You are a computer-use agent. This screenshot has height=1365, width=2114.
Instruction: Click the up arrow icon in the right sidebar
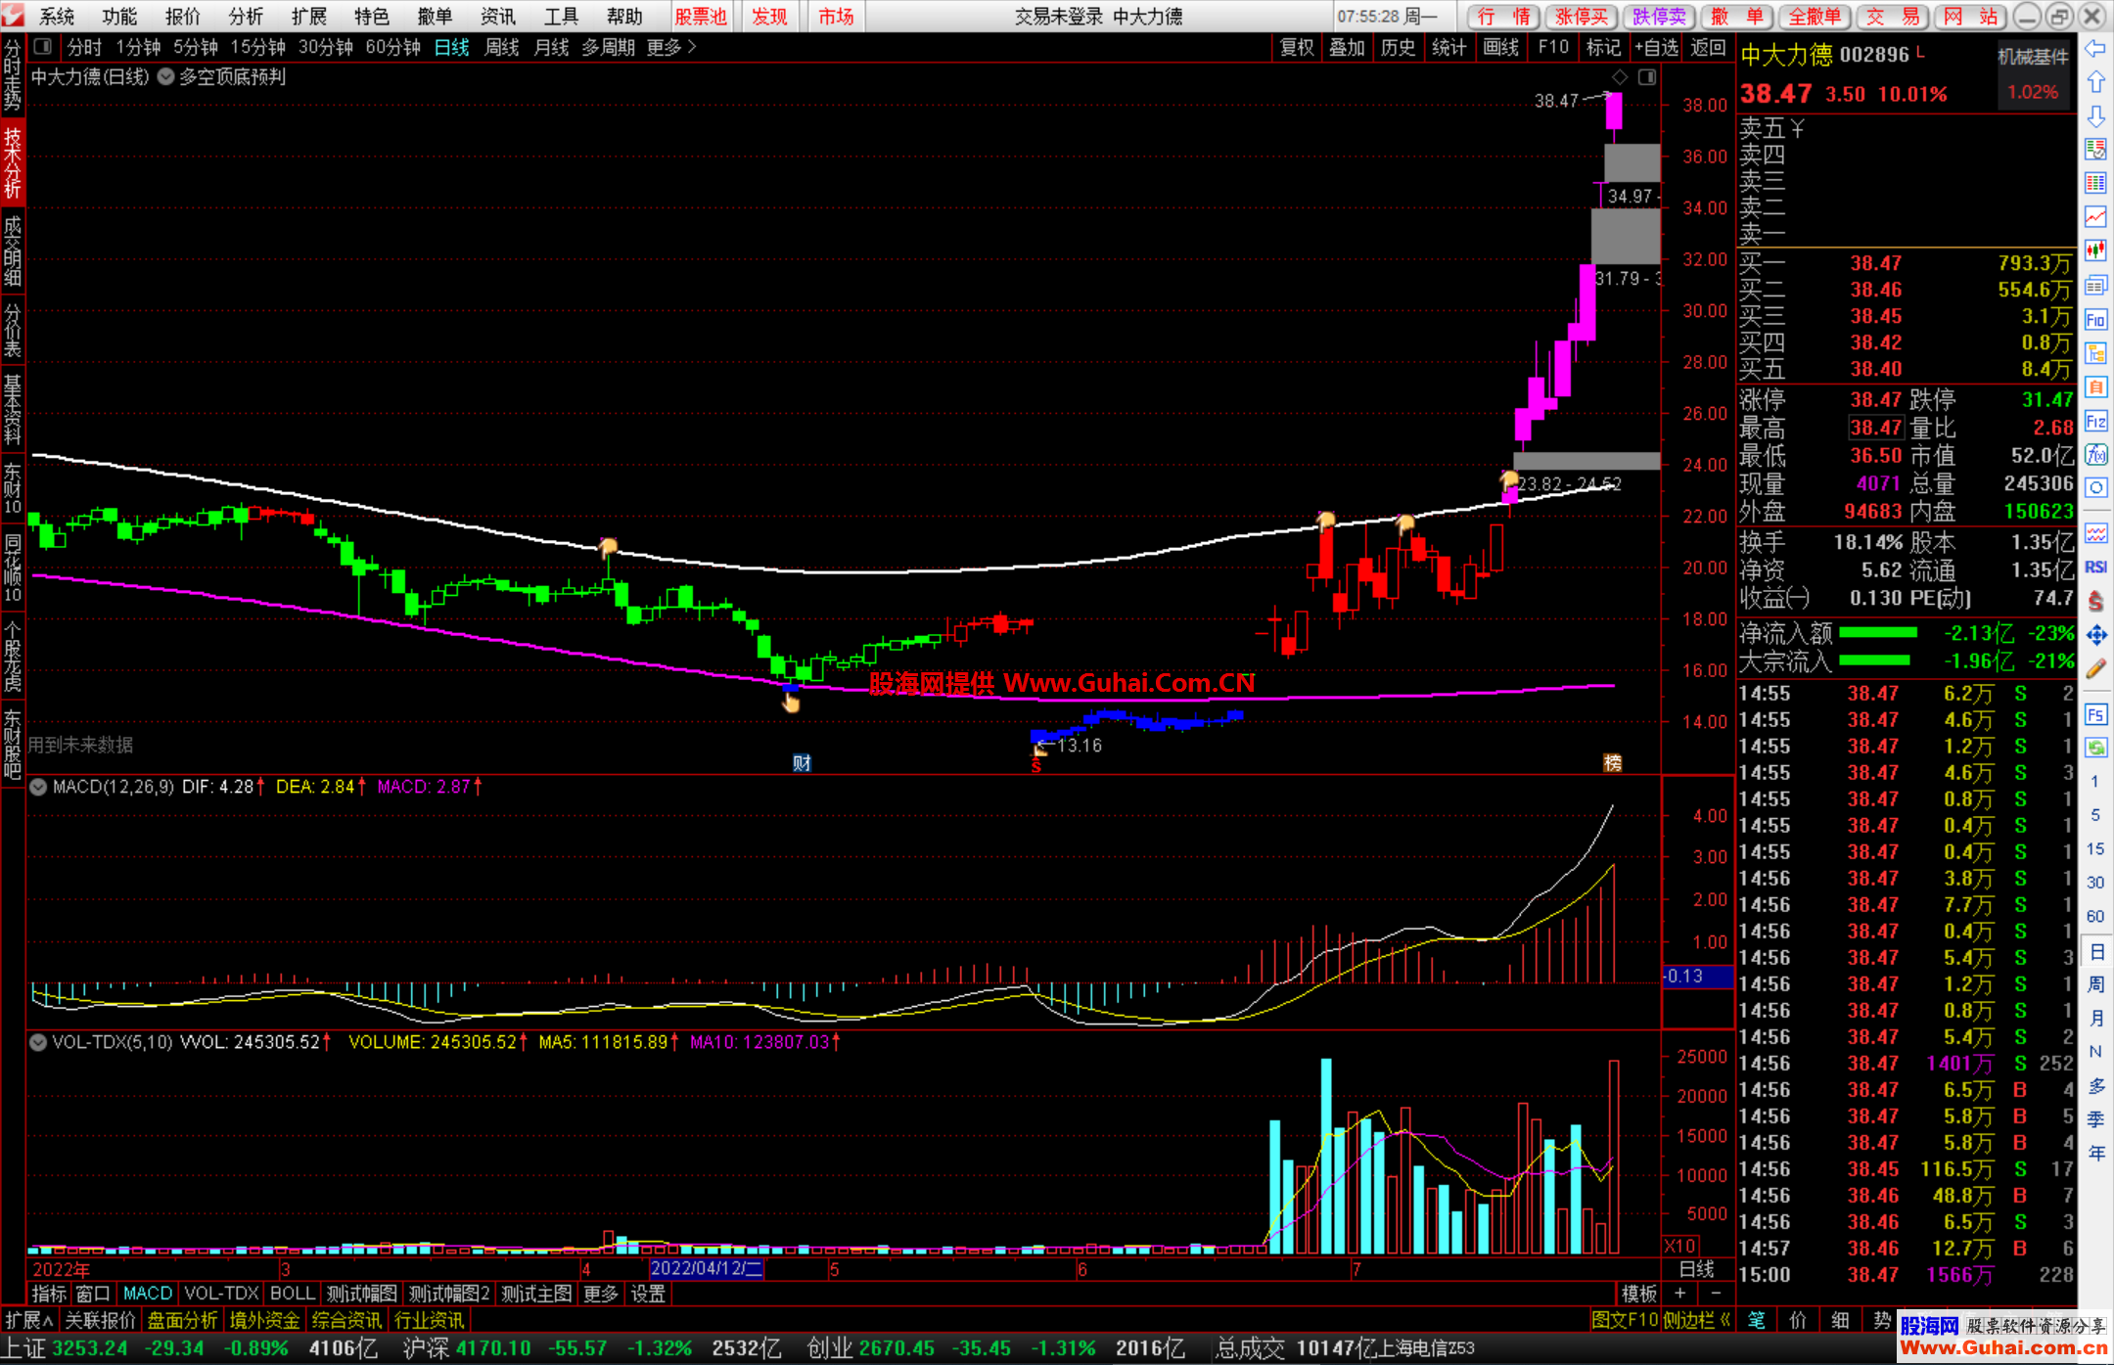click(2095, 82)
